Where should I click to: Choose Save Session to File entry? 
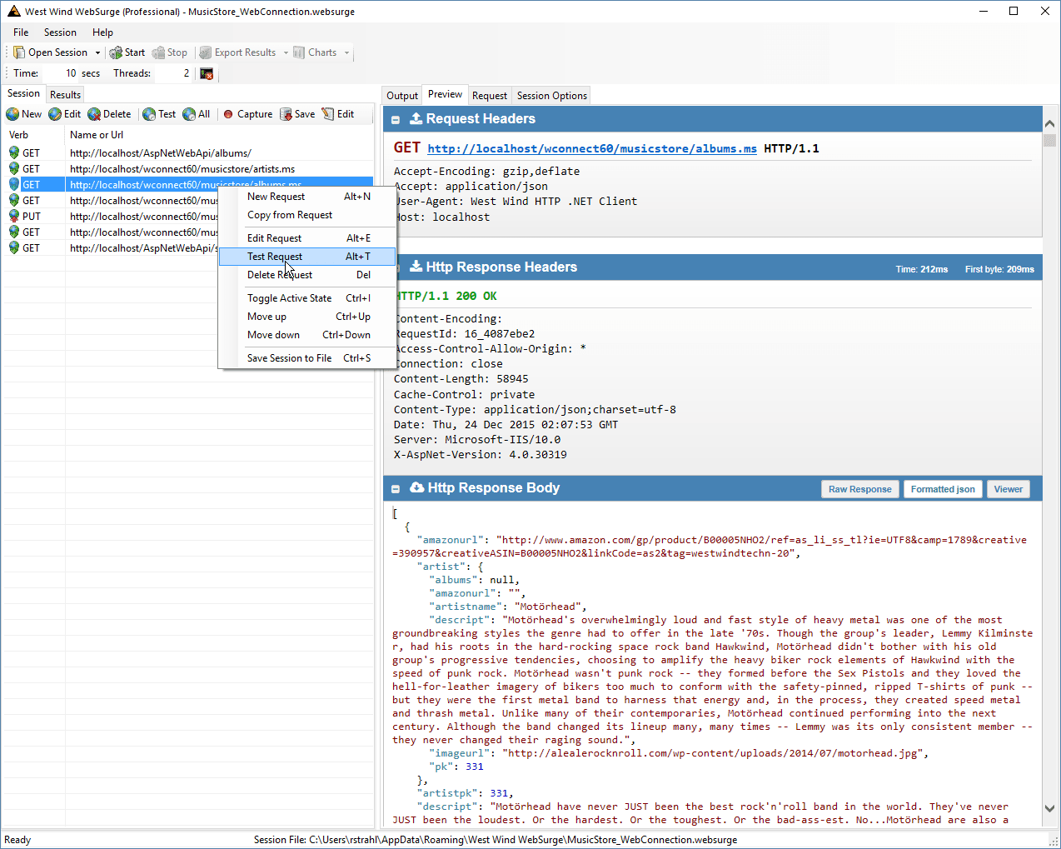pyautogui.click(x=308, y=358)
